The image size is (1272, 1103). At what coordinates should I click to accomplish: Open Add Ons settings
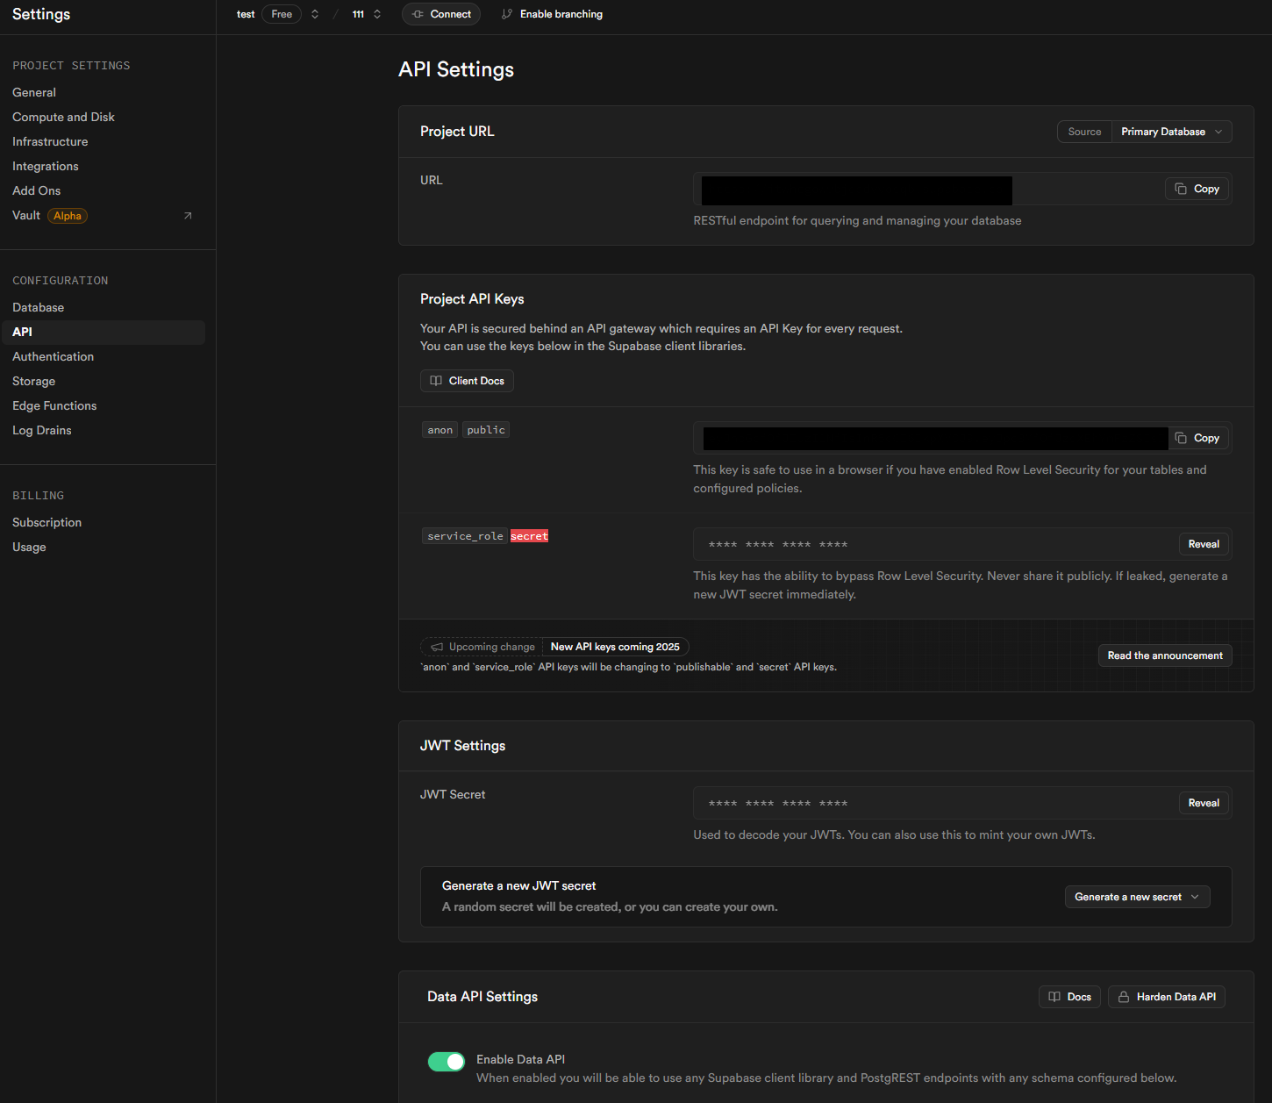pos(37,190)
